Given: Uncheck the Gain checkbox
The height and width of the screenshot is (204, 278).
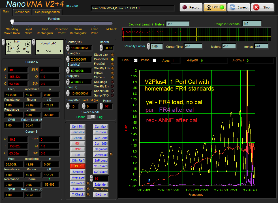Looking at the screenshot, I should pyautogui.click(x=136, y=61).
